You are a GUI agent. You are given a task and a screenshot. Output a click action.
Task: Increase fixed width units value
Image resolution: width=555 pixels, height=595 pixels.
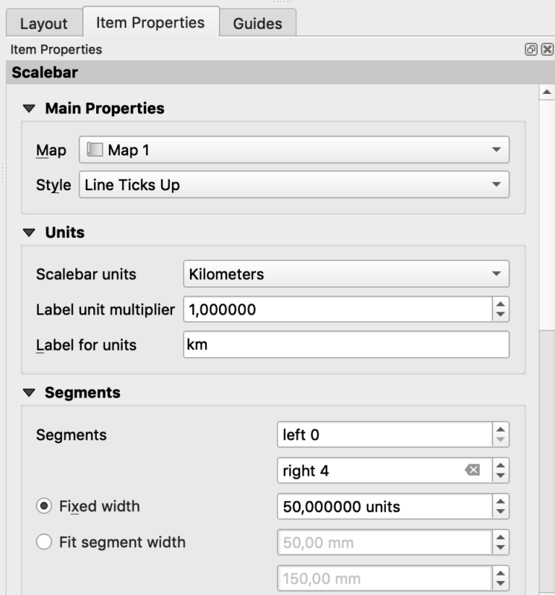(x=500, y=502)
